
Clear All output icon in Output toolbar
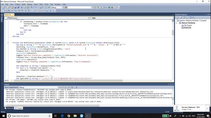(72, 88)
